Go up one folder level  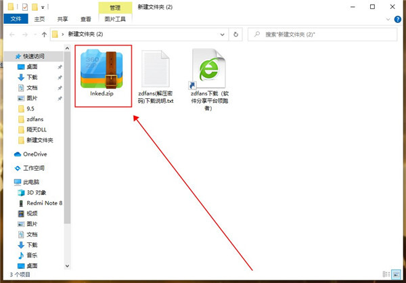pos(44,35)
